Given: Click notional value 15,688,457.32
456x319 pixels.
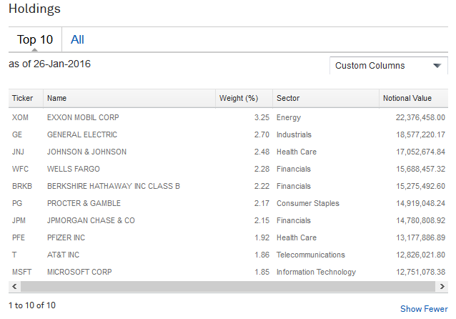Looking at the screenshot, I should 420,169.
